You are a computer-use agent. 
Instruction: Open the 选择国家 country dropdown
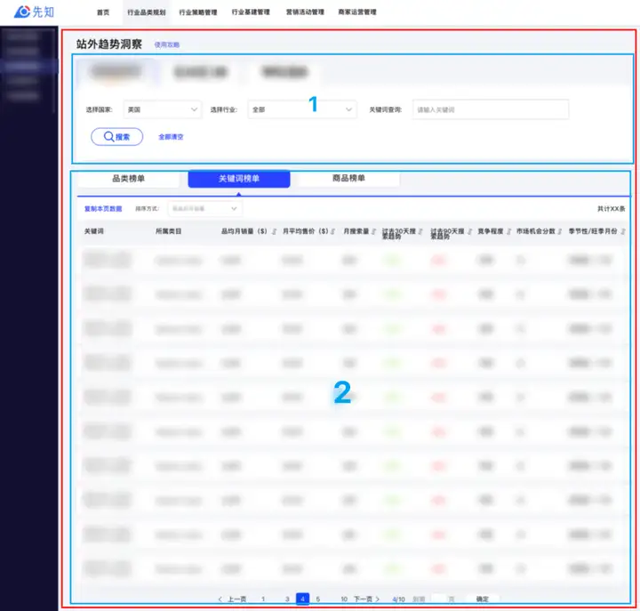162,109
